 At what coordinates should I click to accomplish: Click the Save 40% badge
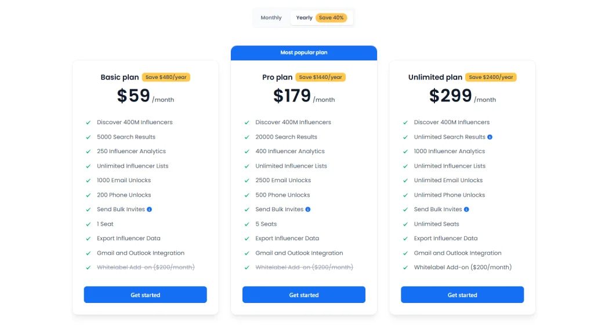pos(331,18)
